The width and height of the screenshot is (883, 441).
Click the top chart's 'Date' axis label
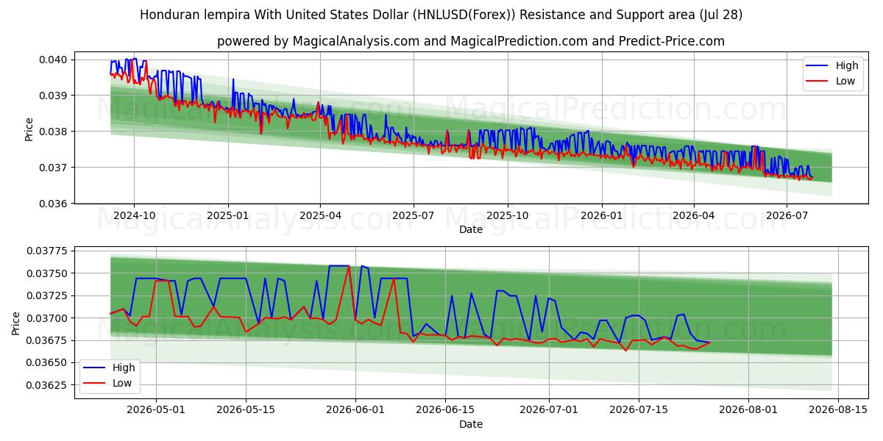click(471, 230)
